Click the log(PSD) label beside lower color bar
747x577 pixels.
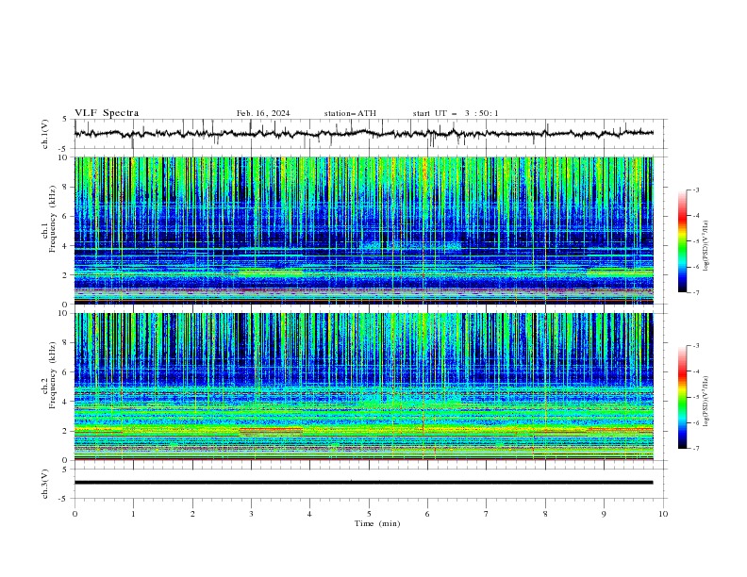tap(705, 402)
